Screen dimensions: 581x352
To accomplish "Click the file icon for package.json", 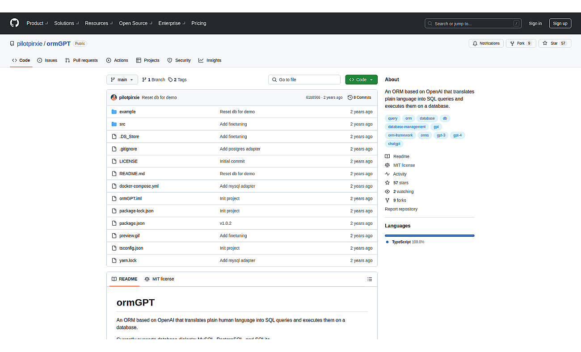I will point(114,223).
